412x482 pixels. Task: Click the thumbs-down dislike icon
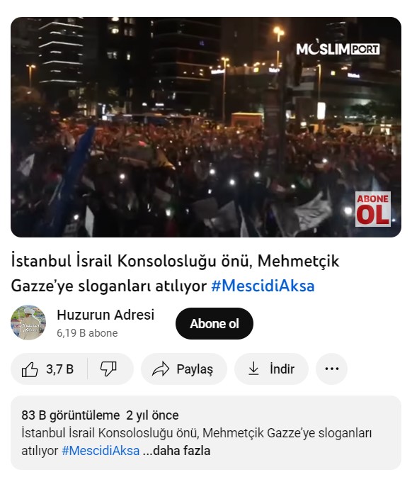point(108,369)
